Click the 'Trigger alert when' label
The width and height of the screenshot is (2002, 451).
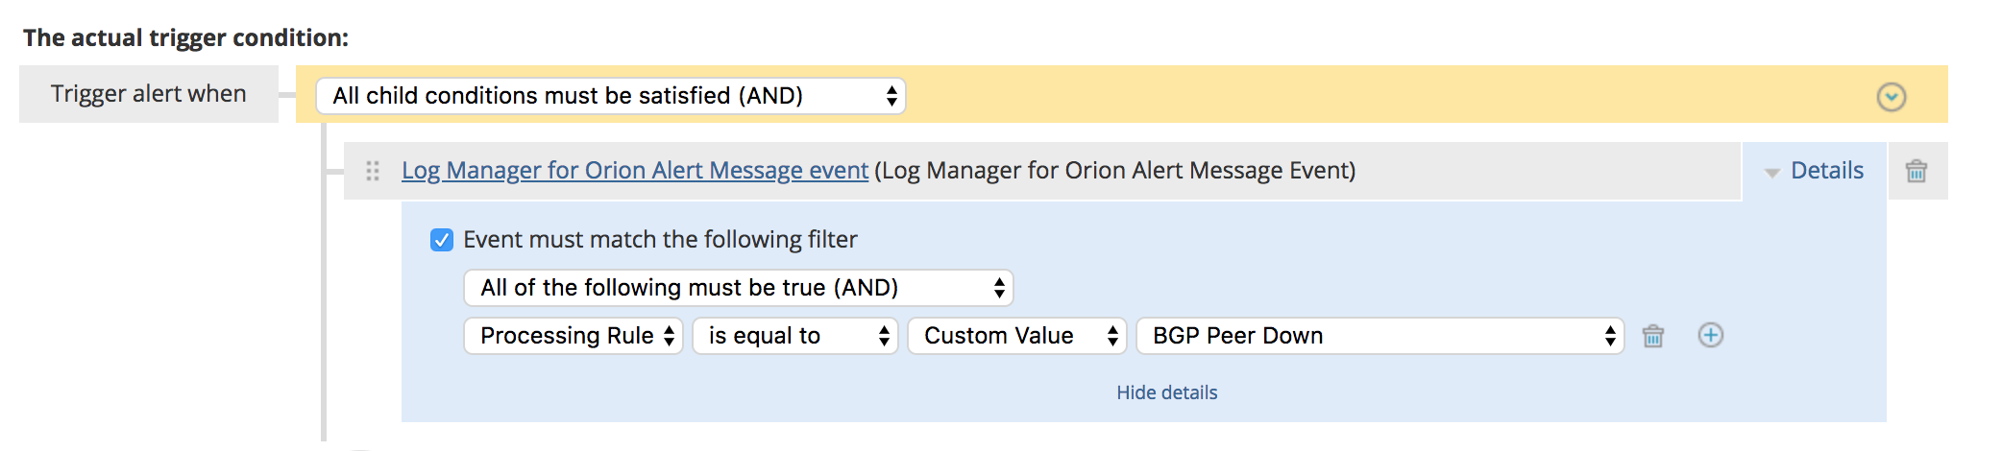[149, 94]
